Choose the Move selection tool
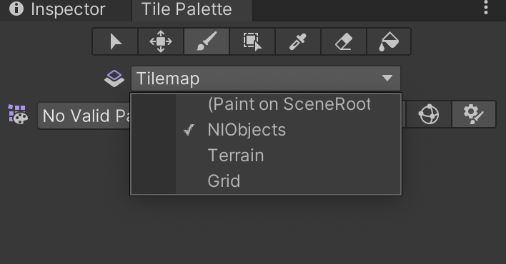The height and width of the screenshot is (264, 506). tap(161, 41)
